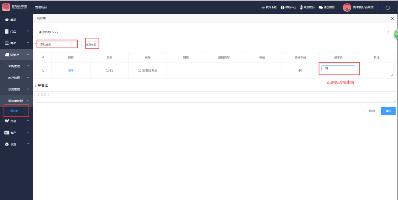Expand the 门店 menu chevron
This screenshot has width=398, height=200.
coord(28,31)
